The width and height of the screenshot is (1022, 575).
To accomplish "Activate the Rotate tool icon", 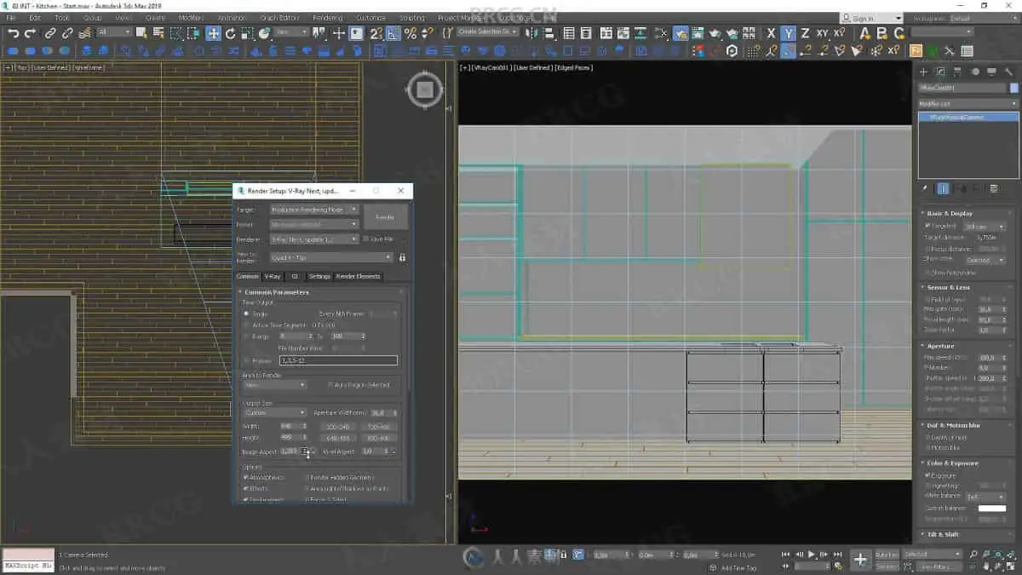I will tap(230, 33).
